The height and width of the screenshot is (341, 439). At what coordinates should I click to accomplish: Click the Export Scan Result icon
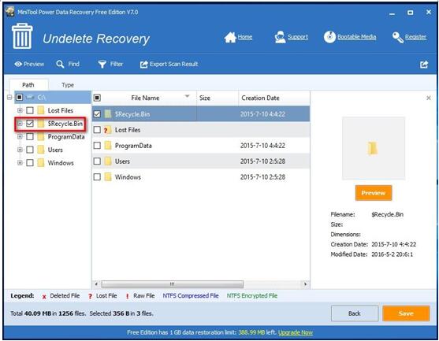click(143, 65)
